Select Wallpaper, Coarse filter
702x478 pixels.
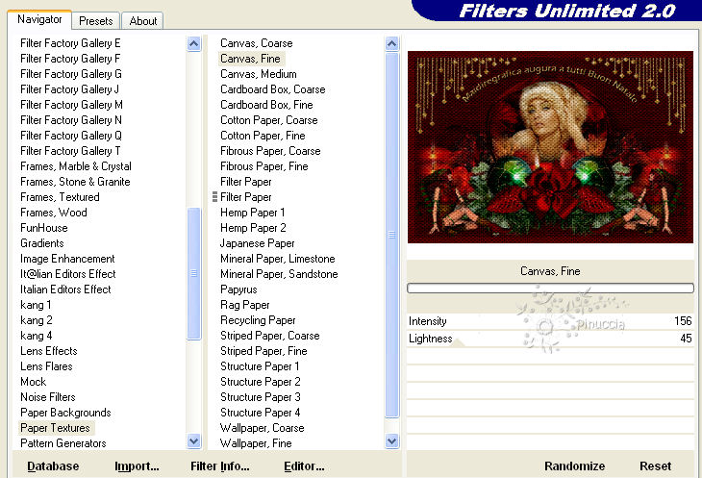263,428
